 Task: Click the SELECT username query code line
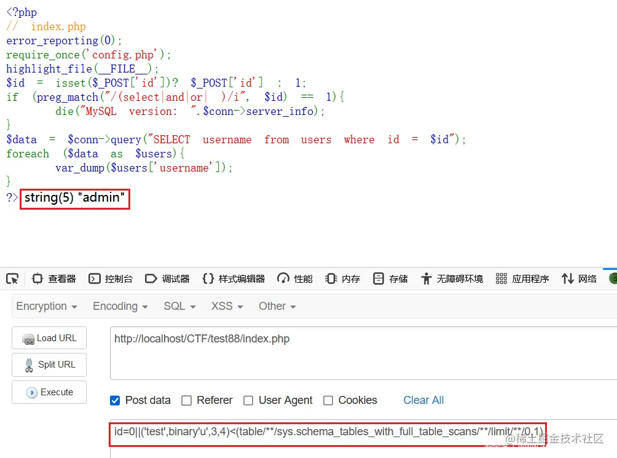236,140
